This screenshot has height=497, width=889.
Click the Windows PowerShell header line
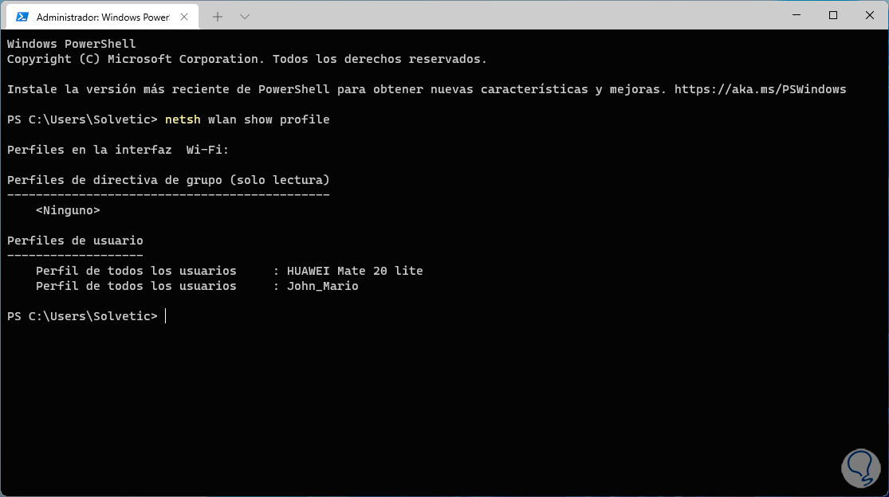tap(71, 44)
